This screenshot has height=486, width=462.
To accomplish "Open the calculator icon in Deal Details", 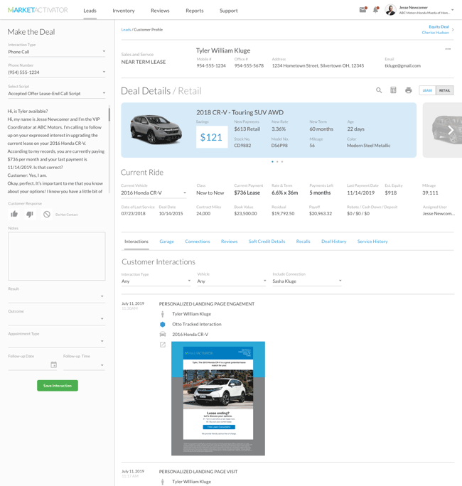I will (393, 90).
